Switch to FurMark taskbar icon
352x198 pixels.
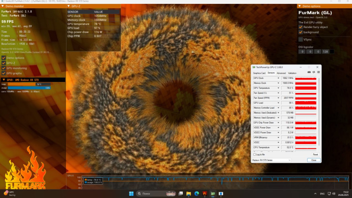click(x=205, y=194)
